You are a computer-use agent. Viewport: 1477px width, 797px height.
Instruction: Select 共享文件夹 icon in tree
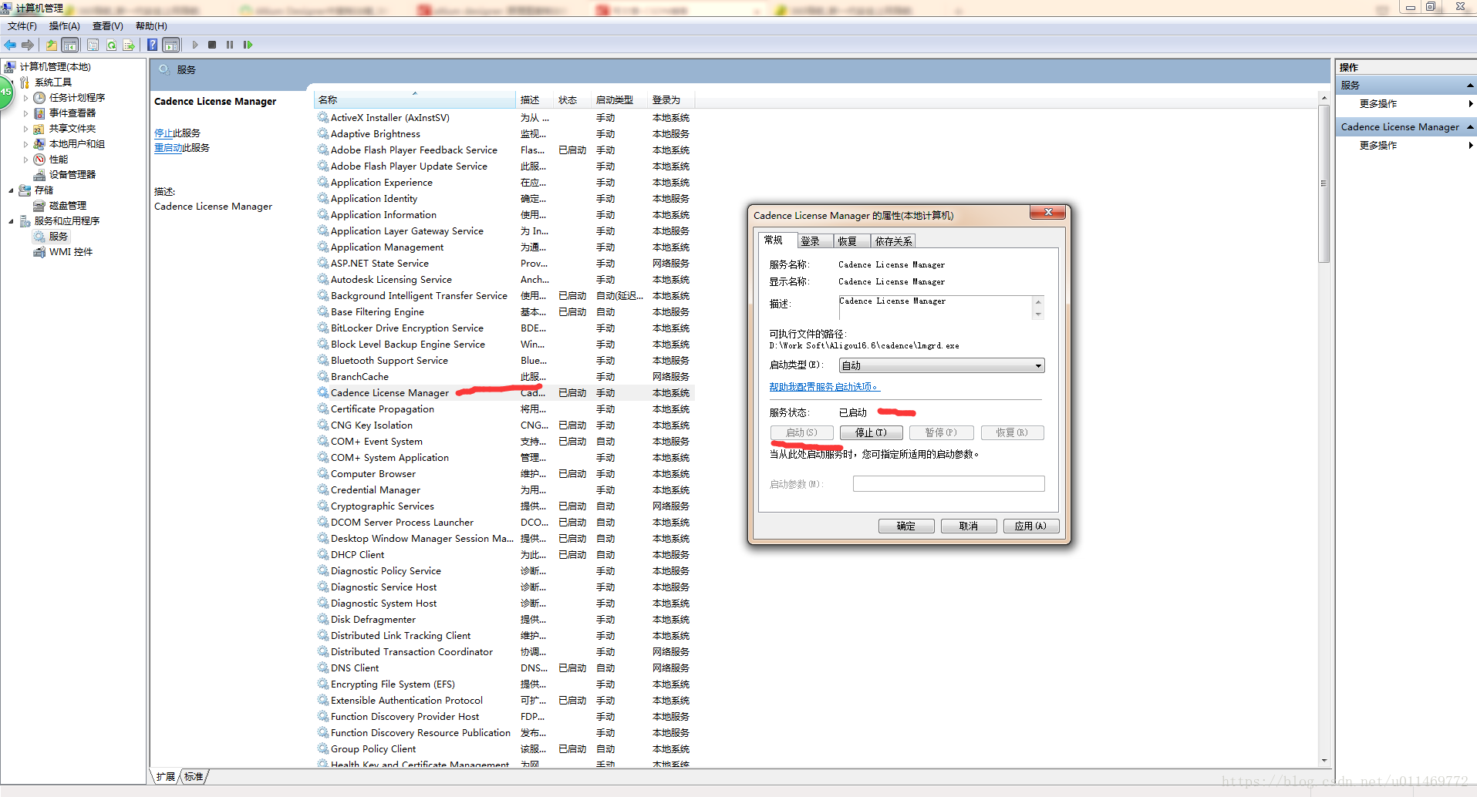pos(39,129)
